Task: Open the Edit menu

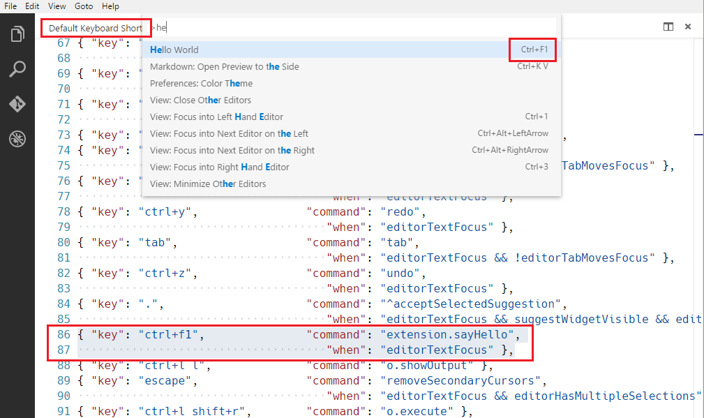Action: pos(31,6)
